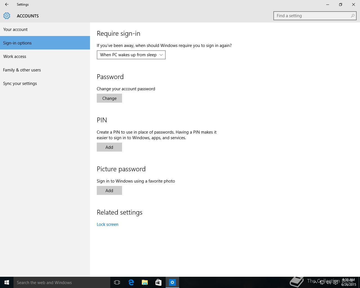Click the volume tray icon
Image resolution: width=360 pixels, height=288 pixels.
click(x=329, y=282)
